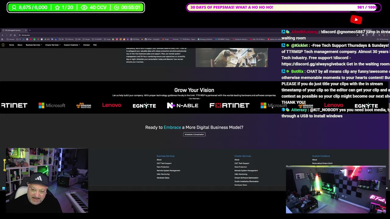This screenshot has height=219, width=390.
Task: Open Hardware Sales under Business Services
Action: click(x=163, y=178)
